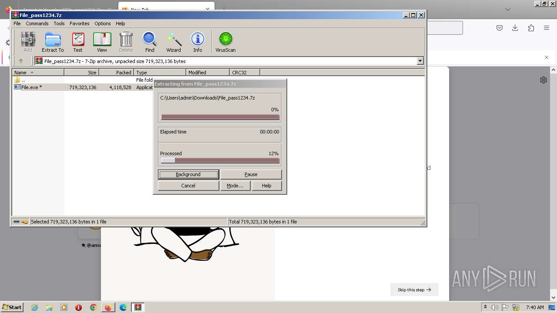557x313 pixels.
Task: Click the Test archive icon
Action: pyautogui.click(x=78, y=42)
